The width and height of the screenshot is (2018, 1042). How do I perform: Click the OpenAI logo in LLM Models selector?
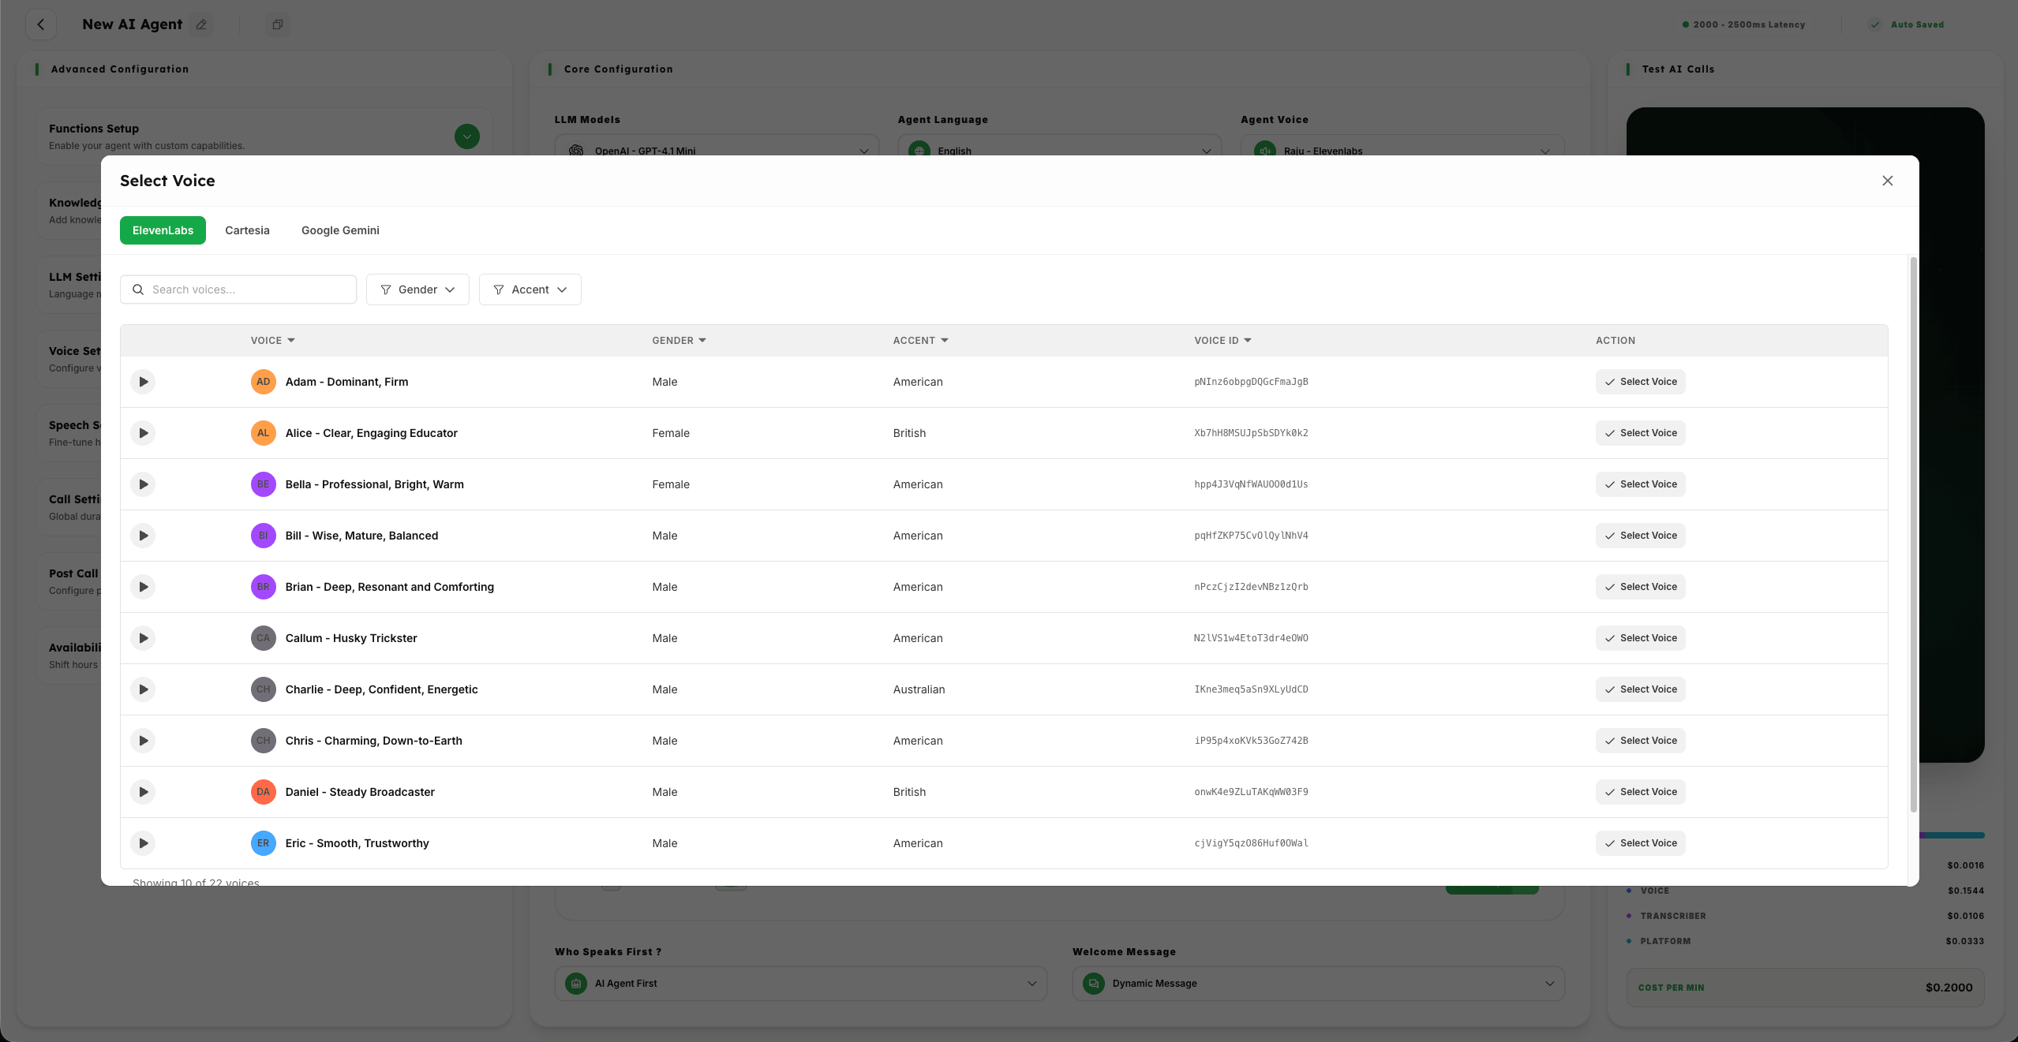click(x=575, y=150)
